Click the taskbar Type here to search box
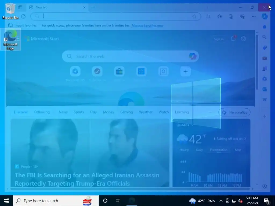The width and height of the screenshot is (275, 206). point(56,201)
